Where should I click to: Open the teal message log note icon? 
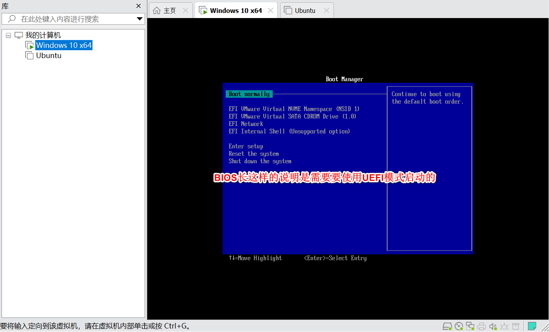pos(532,326)
